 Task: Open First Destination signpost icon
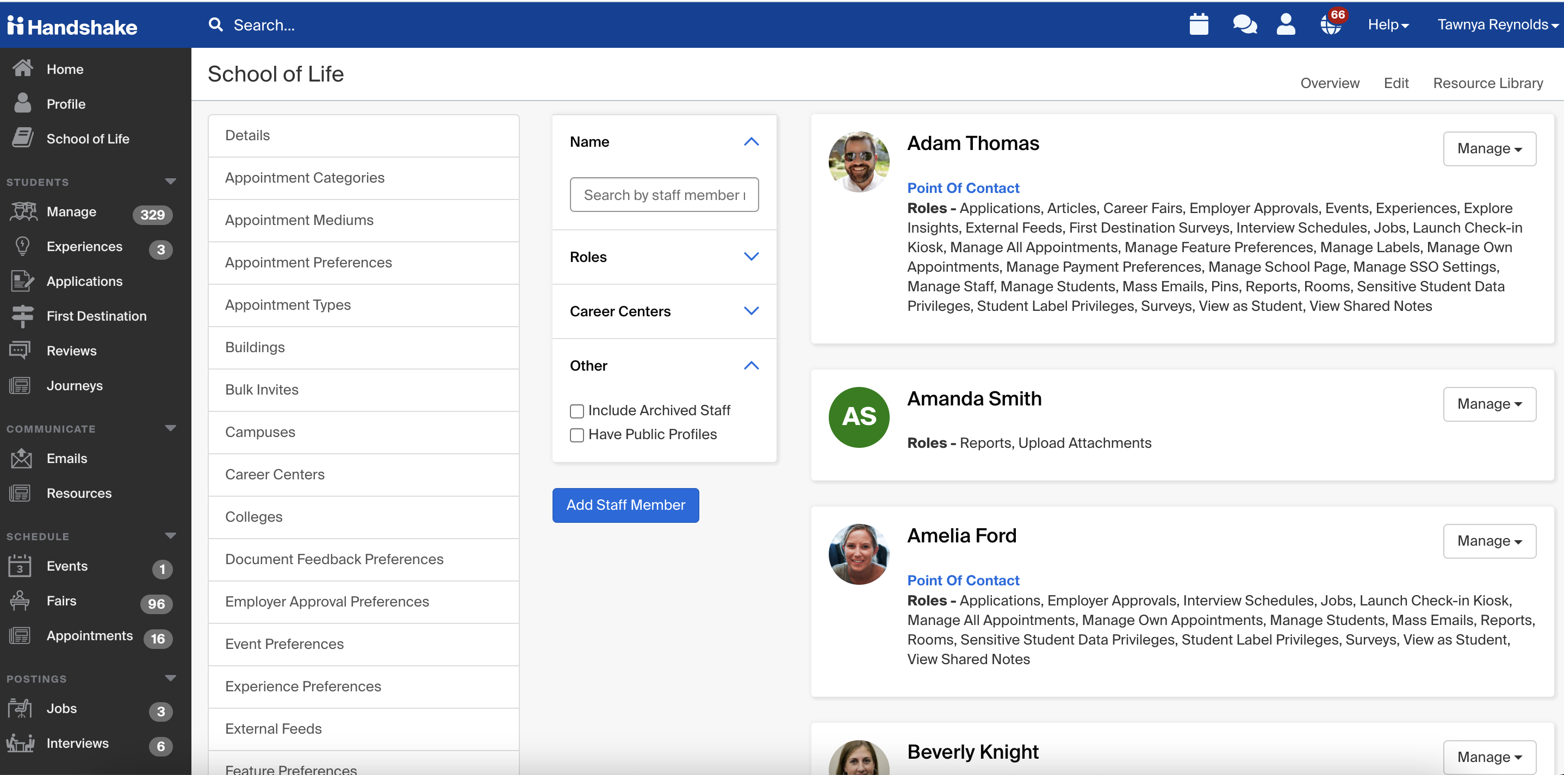click(22, 316)
